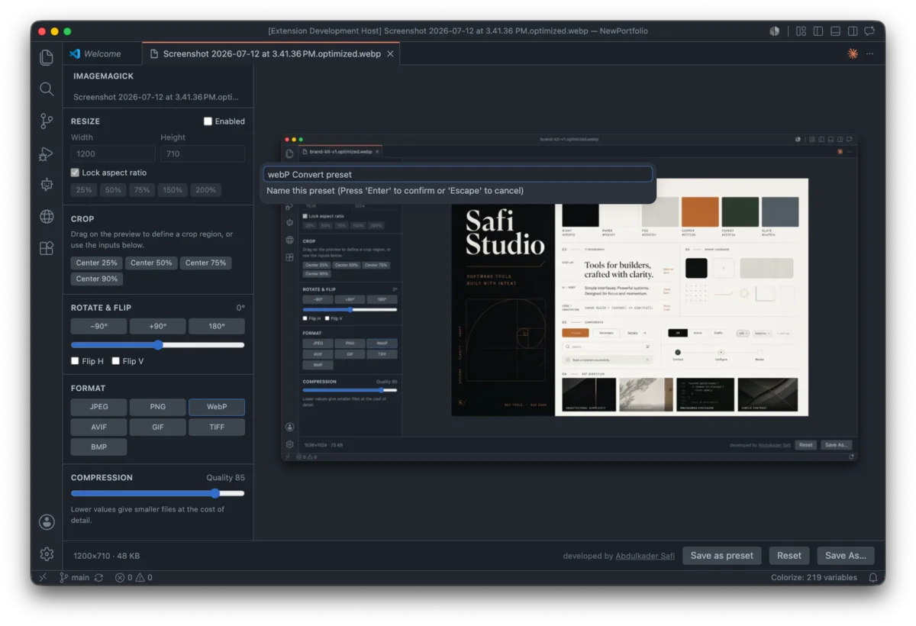Open the Search view in the activity bar
The image size is (916, 626).
click(x=47, y=89)
